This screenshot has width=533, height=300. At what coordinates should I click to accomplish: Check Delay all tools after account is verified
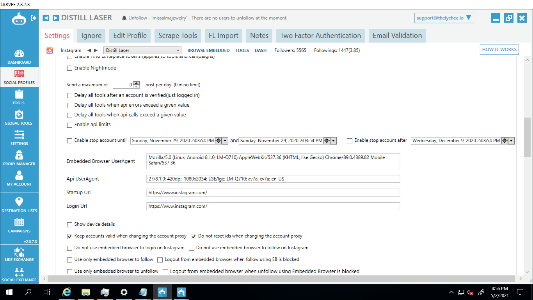tap(70, 95)
